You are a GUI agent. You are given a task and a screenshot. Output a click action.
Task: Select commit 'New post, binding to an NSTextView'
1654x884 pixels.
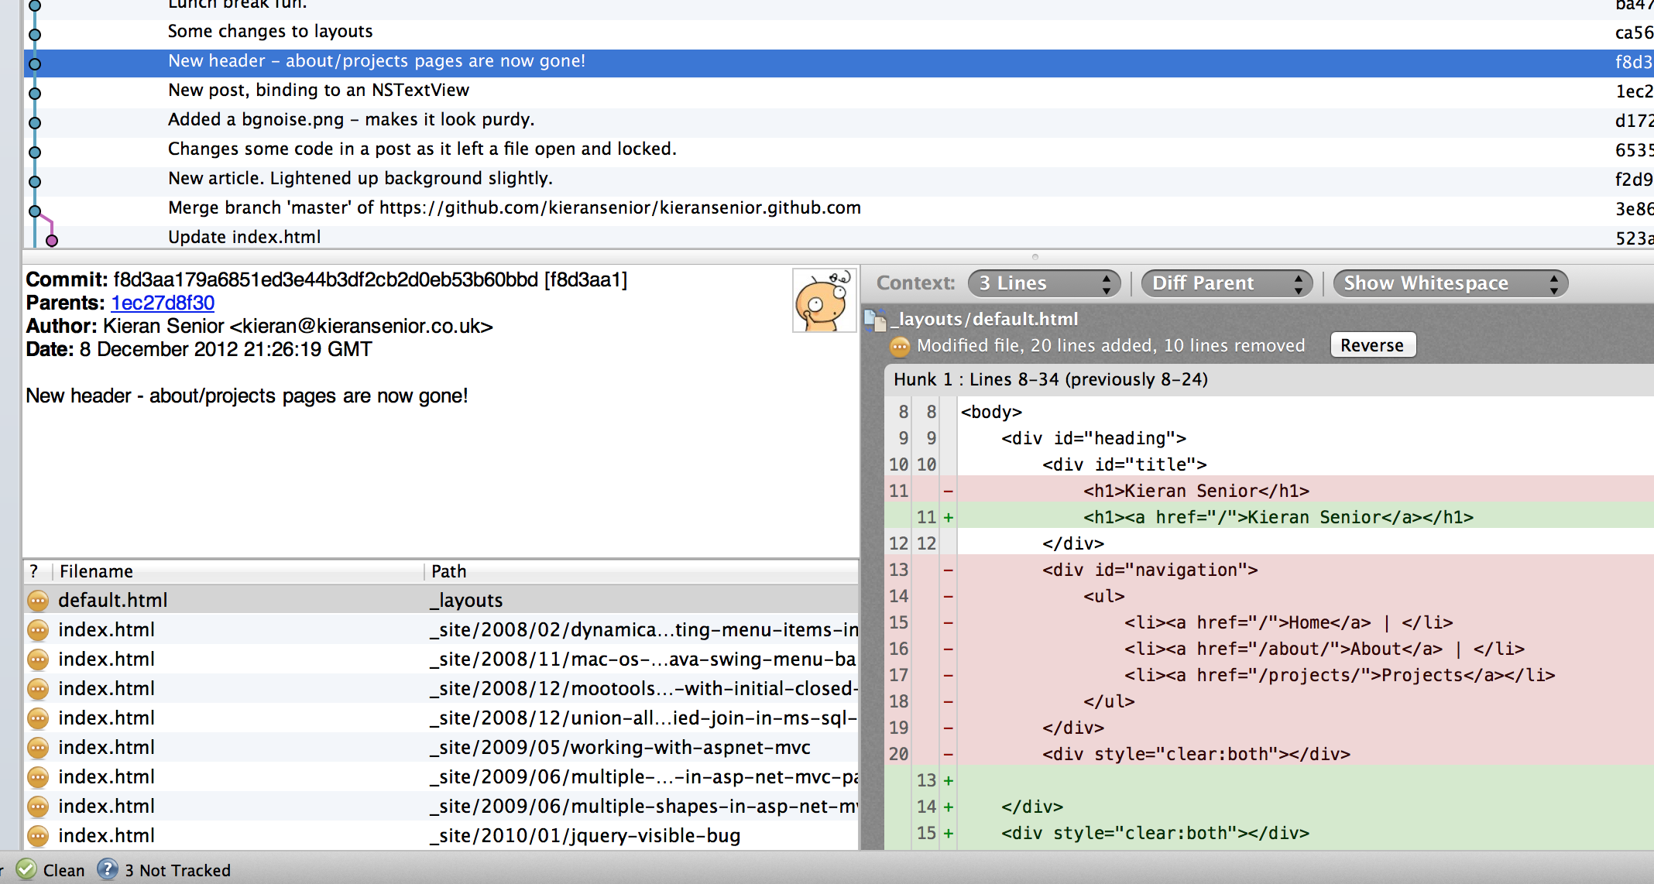pyautogui.click(x=318, y=91)
